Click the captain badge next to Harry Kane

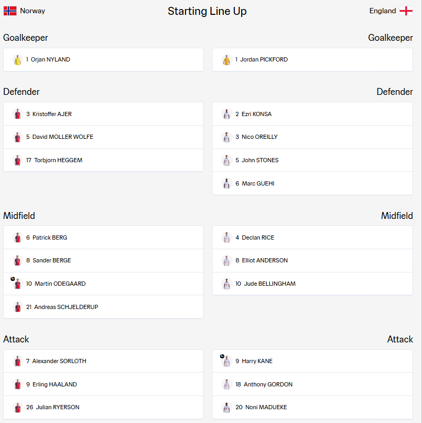pyautogui.click(x=222, y=356)
